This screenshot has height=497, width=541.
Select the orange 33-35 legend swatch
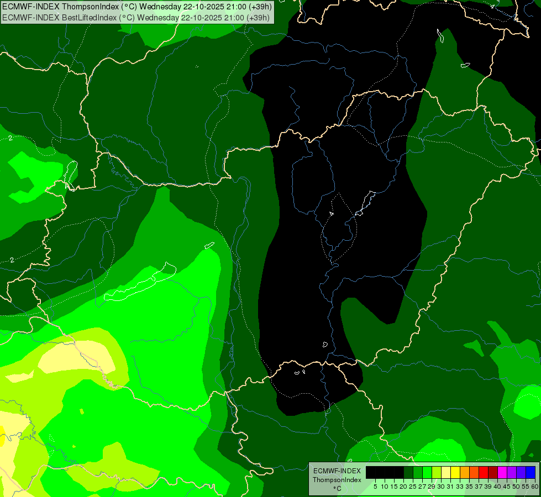tap(465, 472)
